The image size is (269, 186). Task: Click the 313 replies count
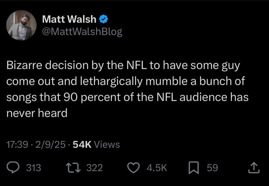coord(34,168)
